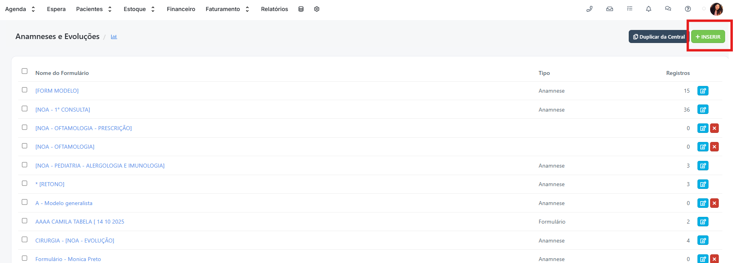This screenshot has height=263, width=733.
Task: Check the * [RETONO] row checkbox
Action: pyautogui.click(x=24, y=183)
